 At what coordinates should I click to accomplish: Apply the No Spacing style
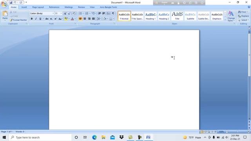(x=137, y=16)
